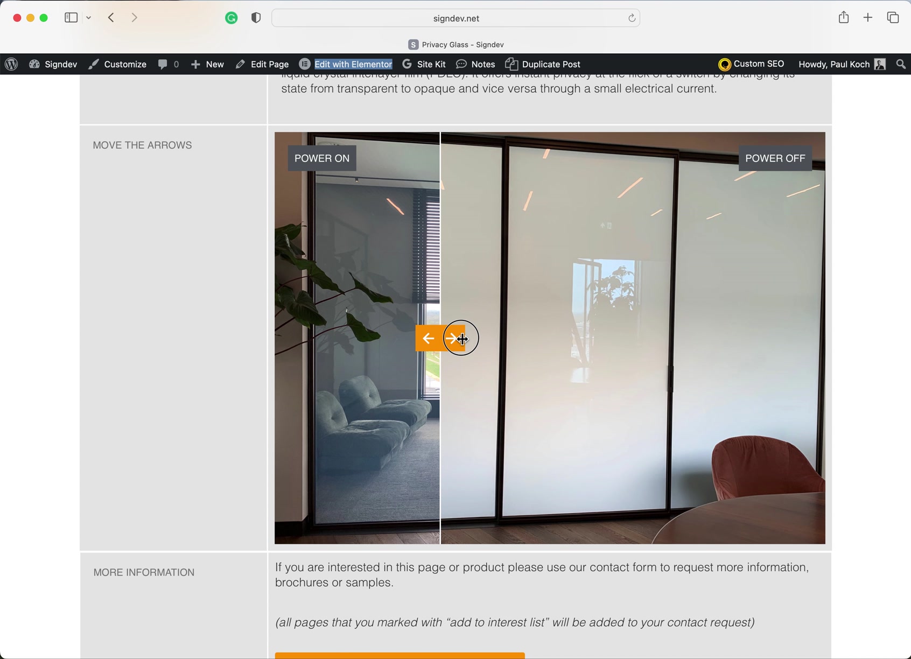911x659 pixels.
Task: Focus the signdev.net address bar
Action: 455,18
